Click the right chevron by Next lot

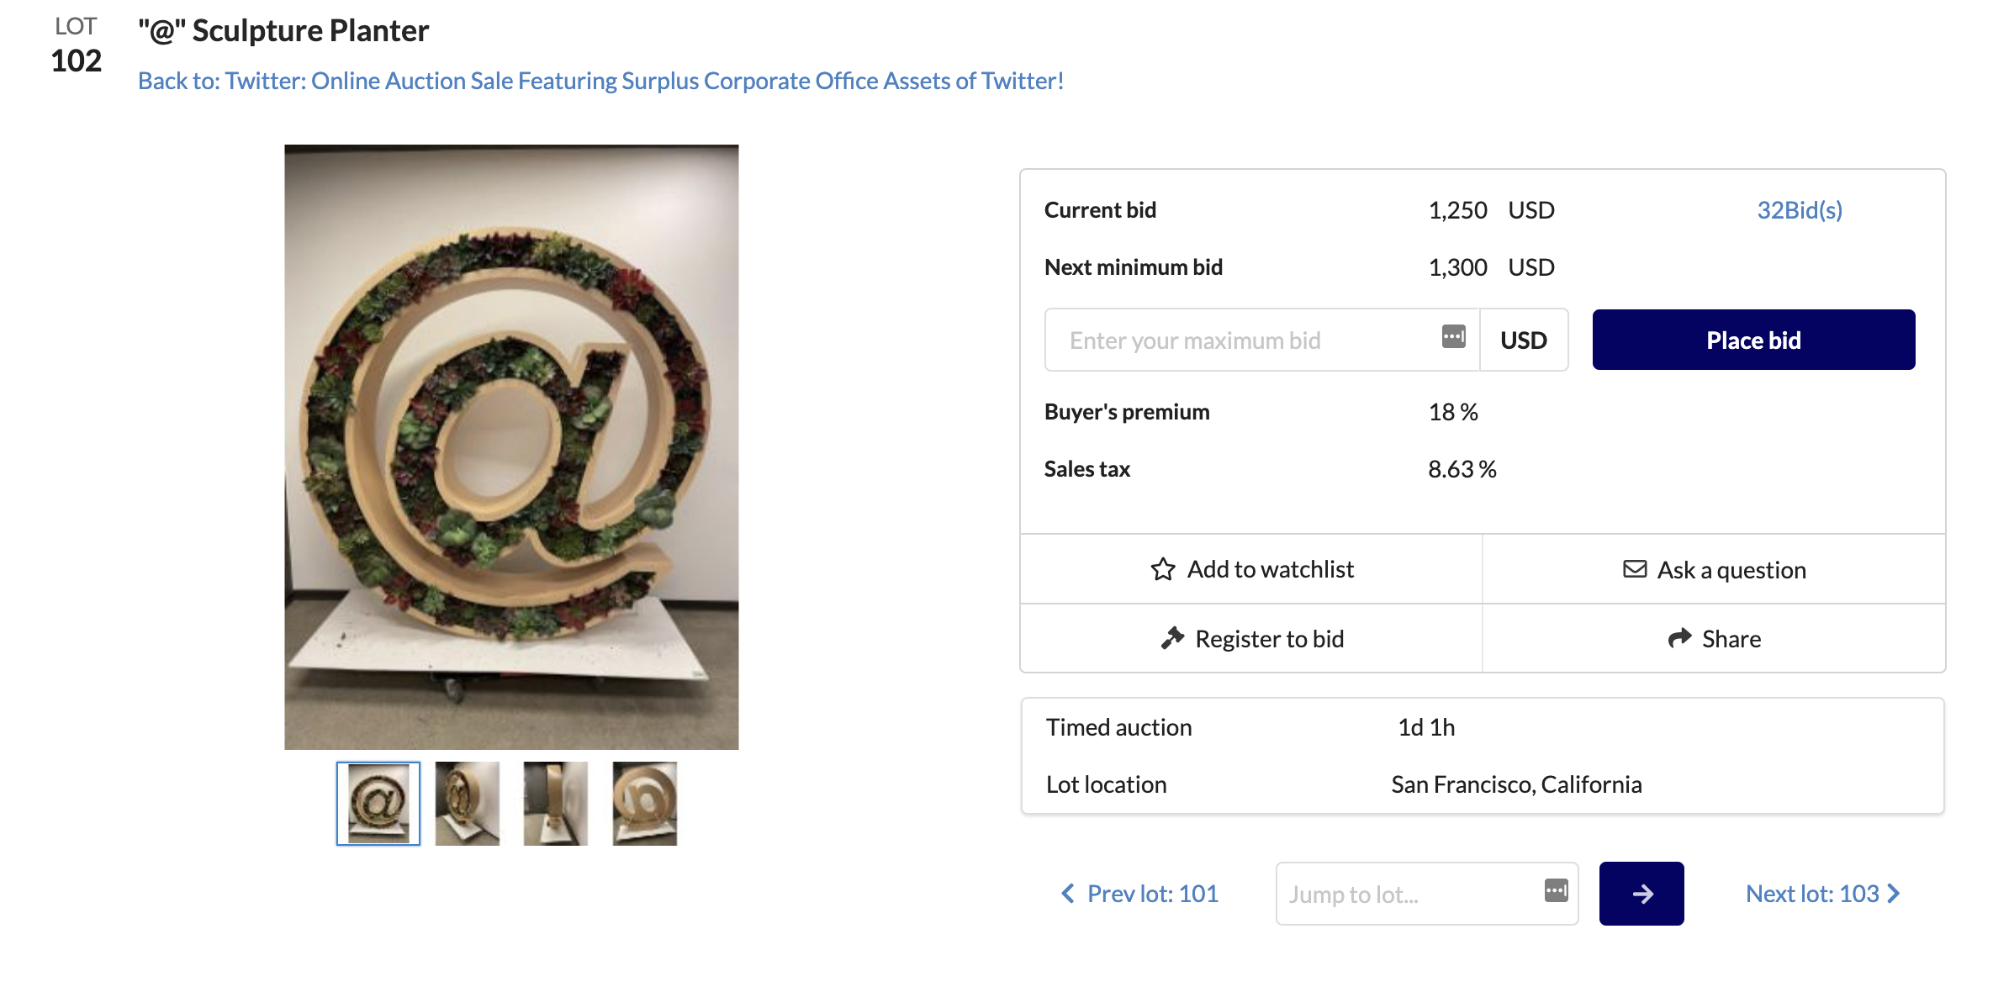coord(1894,894)
